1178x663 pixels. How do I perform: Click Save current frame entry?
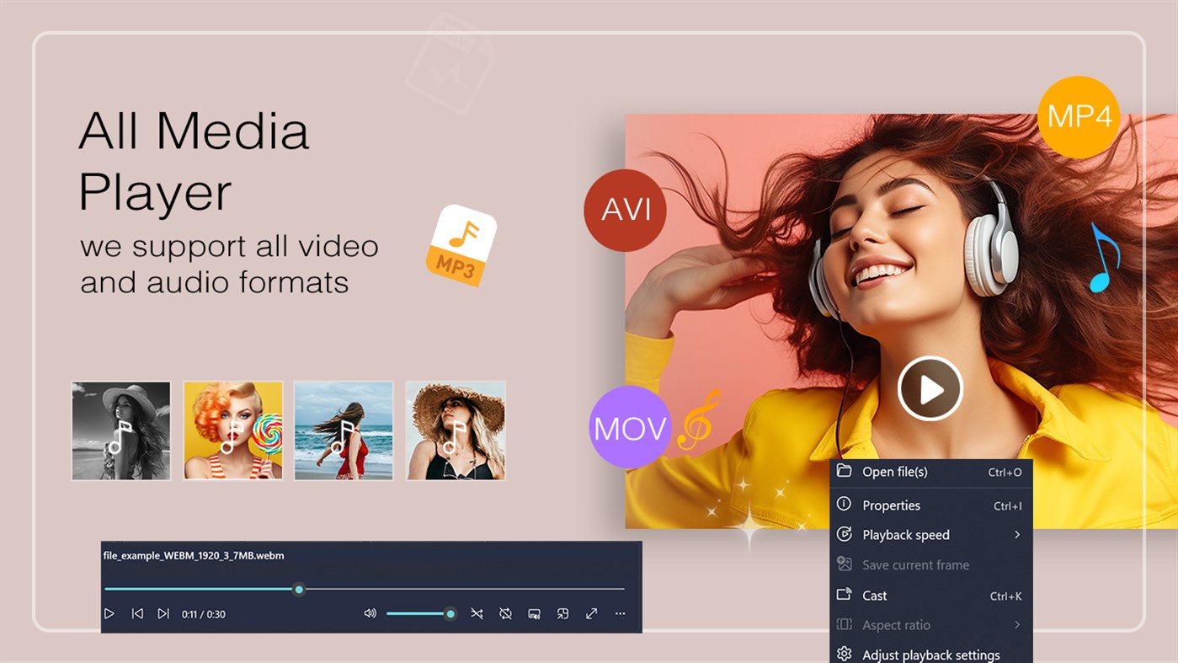[914, 564]
